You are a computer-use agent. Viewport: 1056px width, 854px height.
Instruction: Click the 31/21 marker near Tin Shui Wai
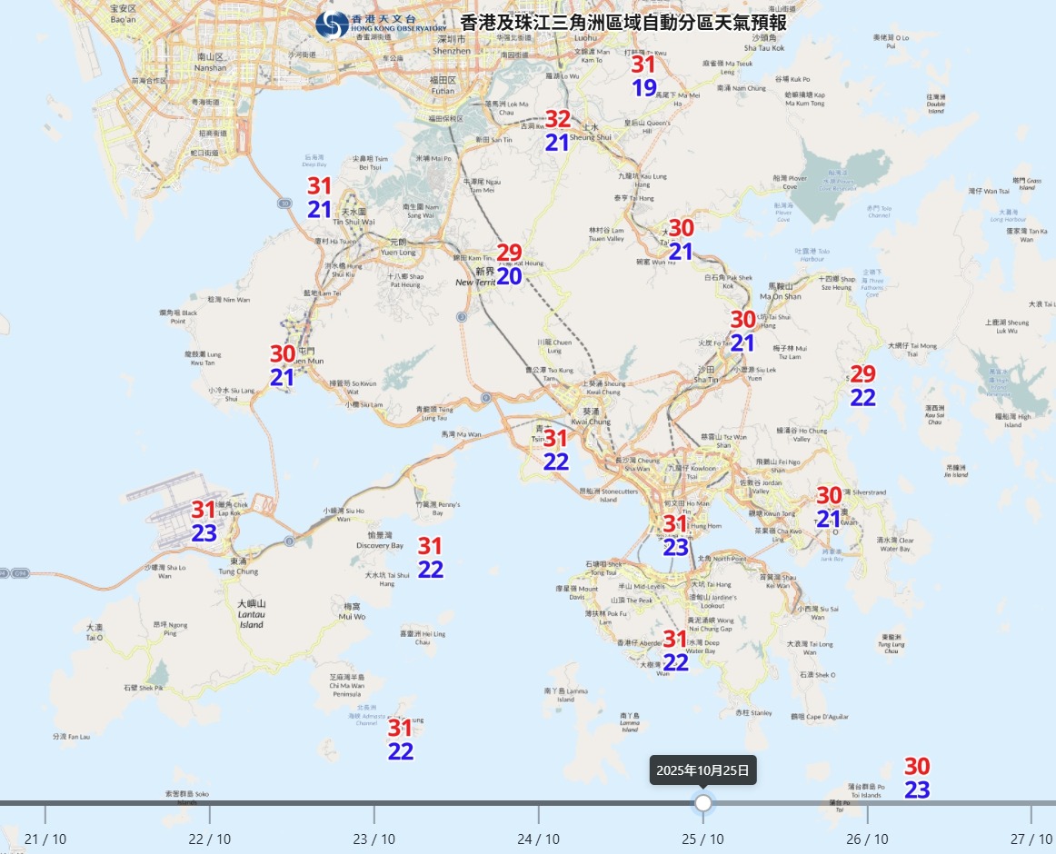click(x=319, y=198)
